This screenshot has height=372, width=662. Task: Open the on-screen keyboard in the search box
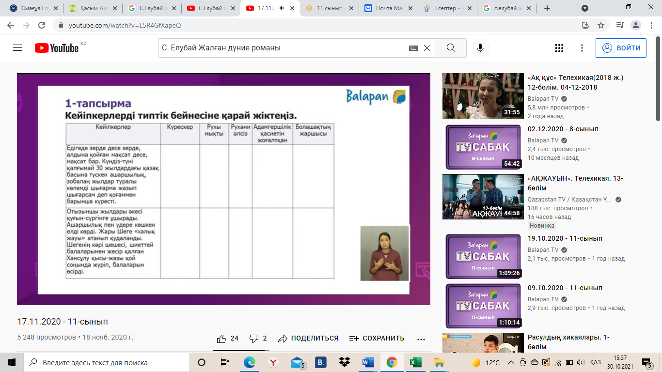pyautogui.click(x=413, y=48)
